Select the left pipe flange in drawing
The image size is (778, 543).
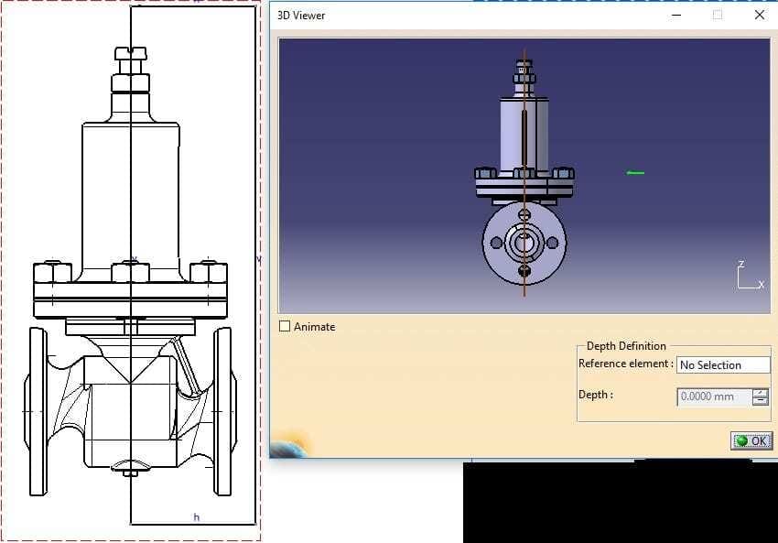coord(38,412)
